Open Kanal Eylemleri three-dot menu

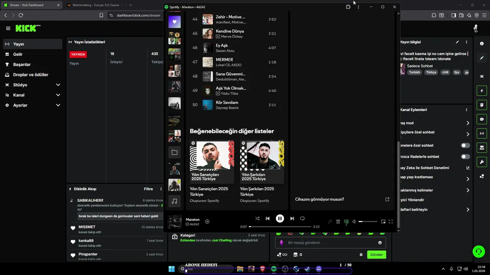(466, 110)
